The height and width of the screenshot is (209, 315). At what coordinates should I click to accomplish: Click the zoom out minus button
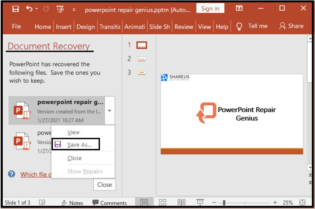coord(214,203)
